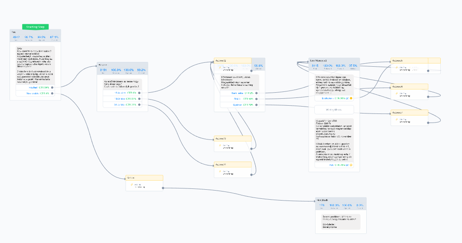
Task: Click the green Starting Step label
Action: (x=36, y=27)
